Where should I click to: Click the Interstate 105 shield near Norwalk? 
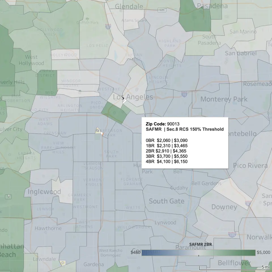click(232, 234)
